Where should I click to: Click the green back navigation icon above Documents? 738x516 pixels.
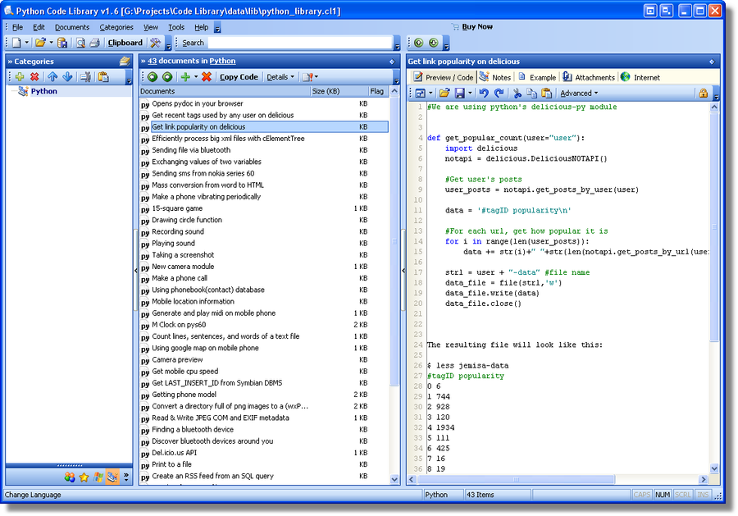152,76
